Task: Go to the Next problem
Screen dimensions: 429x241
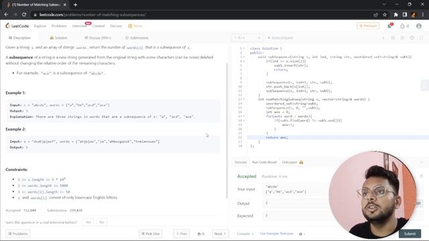Action: pyautogui.click(x=220, y=234)
